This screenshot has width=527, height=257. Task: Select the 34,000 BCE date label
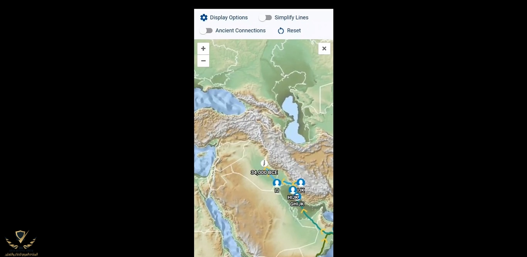[x=264, y=172]
